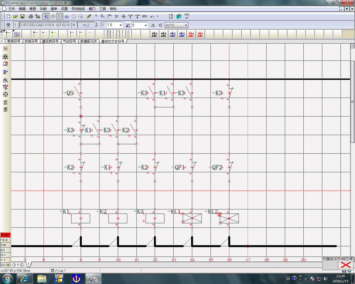Click the Print icon in toolbar

pos(31,16)
